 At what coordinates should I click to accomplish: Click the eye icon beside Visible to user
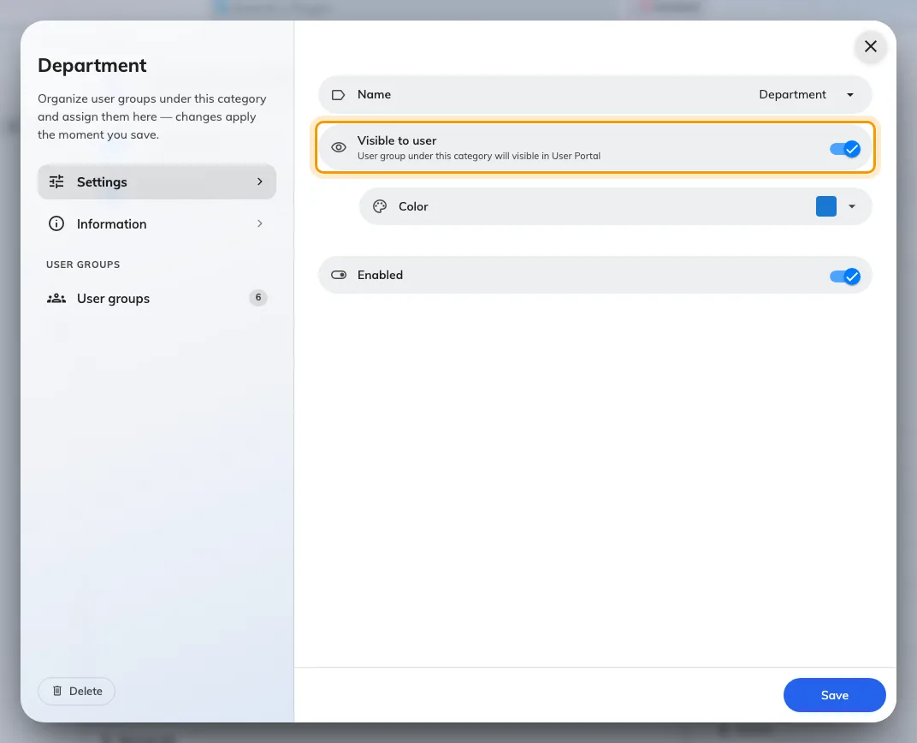339,147
